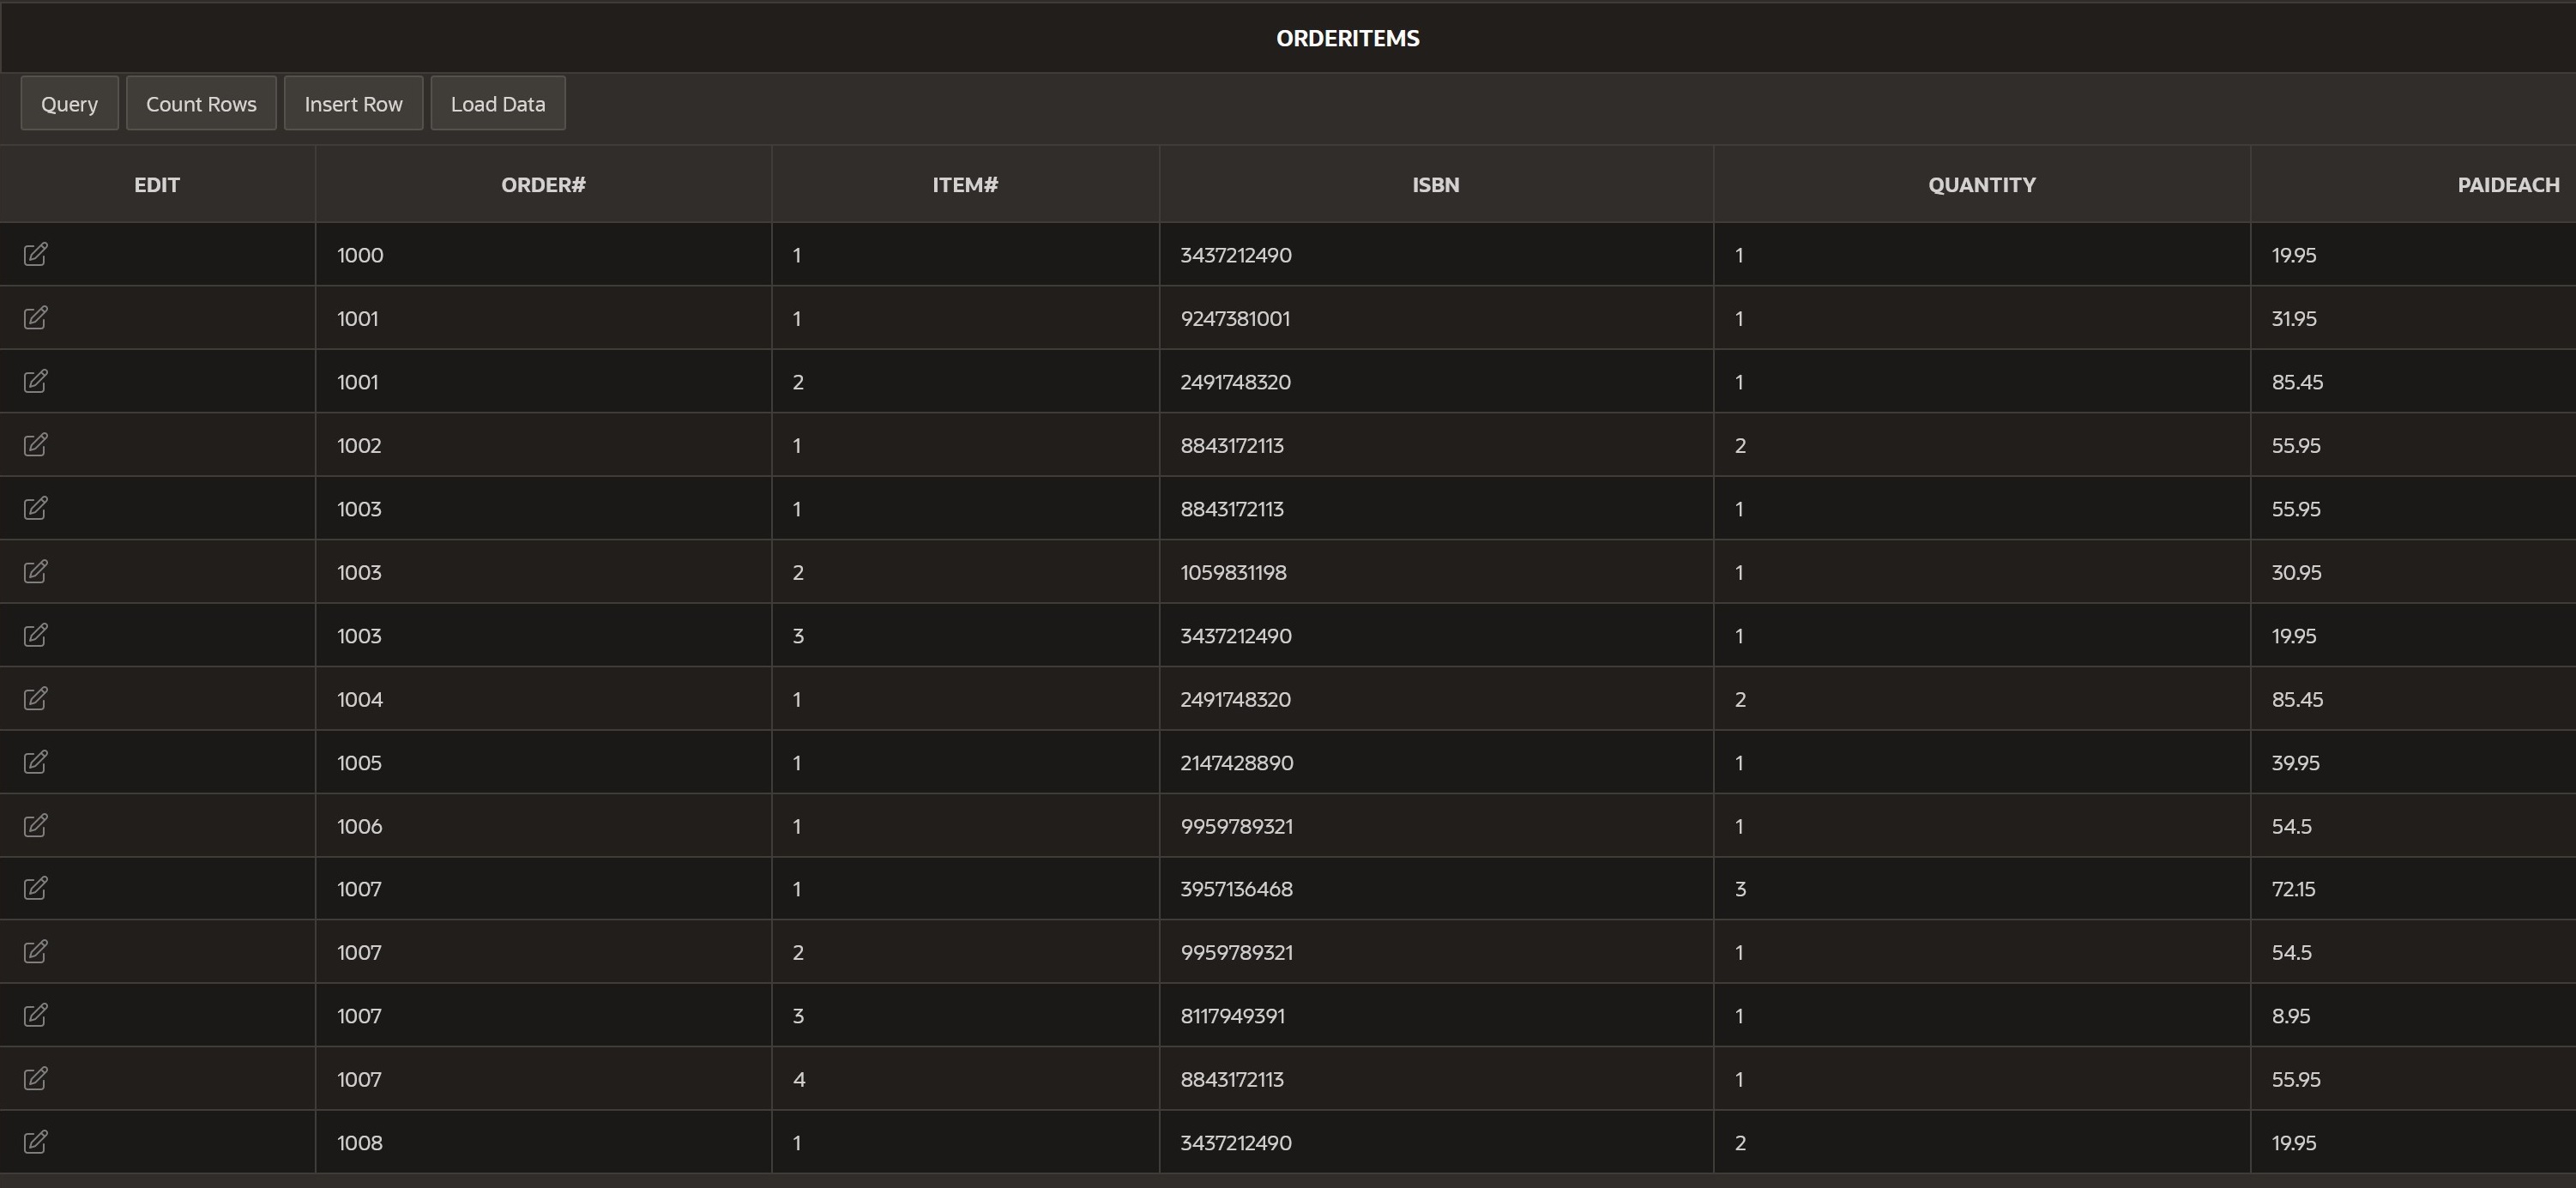
Task: Click the edit icon for order 1000
Action: 35,254
